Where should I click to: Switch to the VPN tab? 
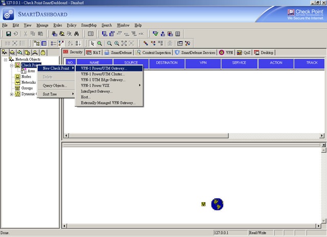226,53
